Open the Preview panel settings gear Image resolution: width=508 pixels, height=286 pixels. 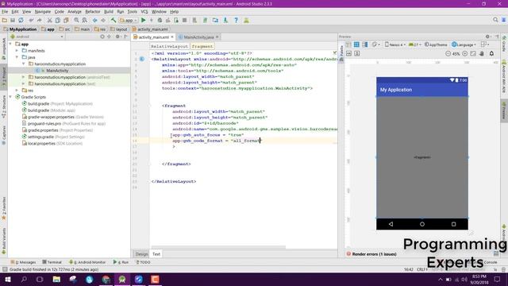coord(487,37)
